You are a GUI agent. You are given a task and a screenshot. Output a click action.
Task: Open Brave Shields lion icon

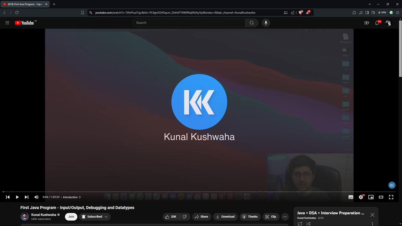pyautogui.click(x=300, y=12)
